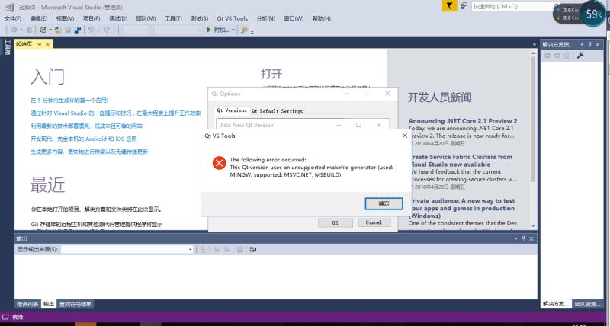Open the Qt VS Tools menu
The width and height of the screenshot is (610, 326).
point(233,18)
